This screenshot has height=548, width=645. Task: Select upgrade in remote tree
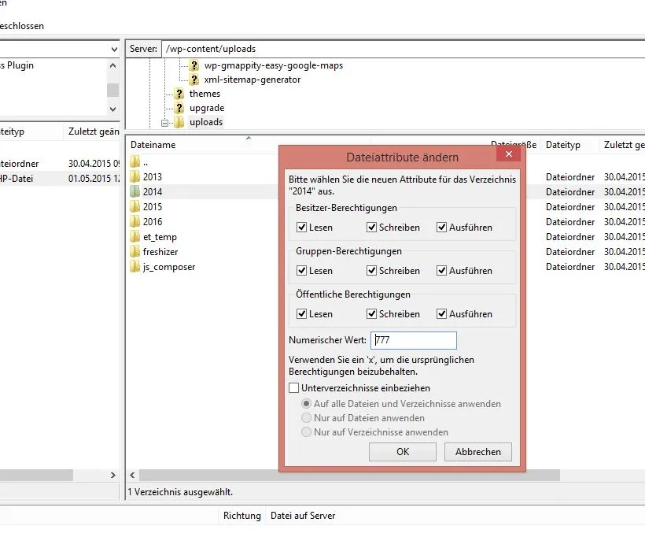tap(207, 108)
